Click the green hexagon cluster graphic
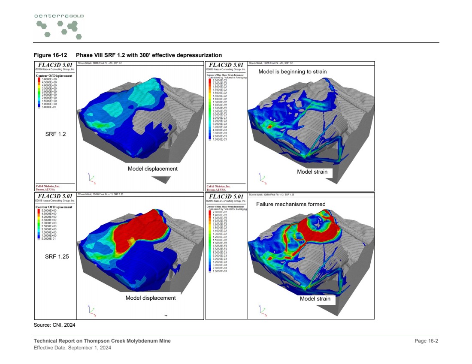Image resolution: width=472 pixels, height=364 pixels. tap(59, 29)
